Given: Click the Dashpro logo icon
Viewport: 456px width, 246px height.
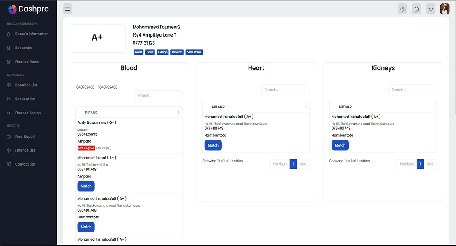Looking at the screenshot, I should pyautogui.click(x=12, y=9).
